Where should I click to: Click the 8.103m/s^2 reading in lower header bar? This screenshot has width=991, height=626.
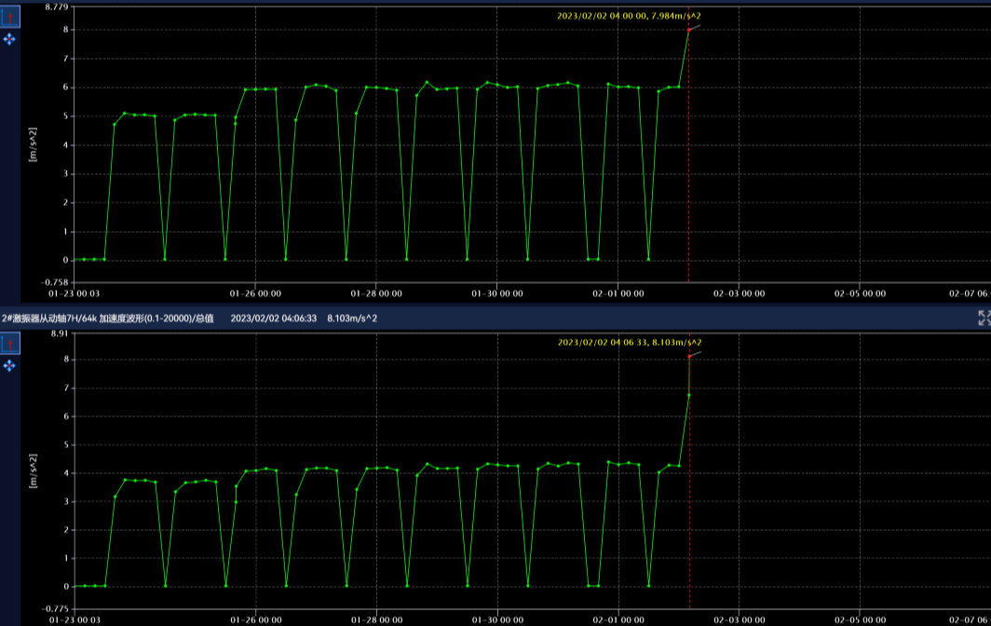click(x=352, y=319)
